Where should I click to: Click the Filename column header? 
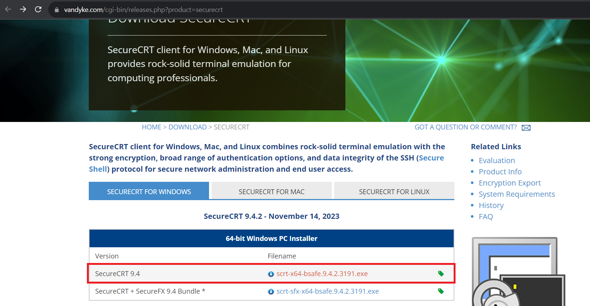tap(282, 256)
